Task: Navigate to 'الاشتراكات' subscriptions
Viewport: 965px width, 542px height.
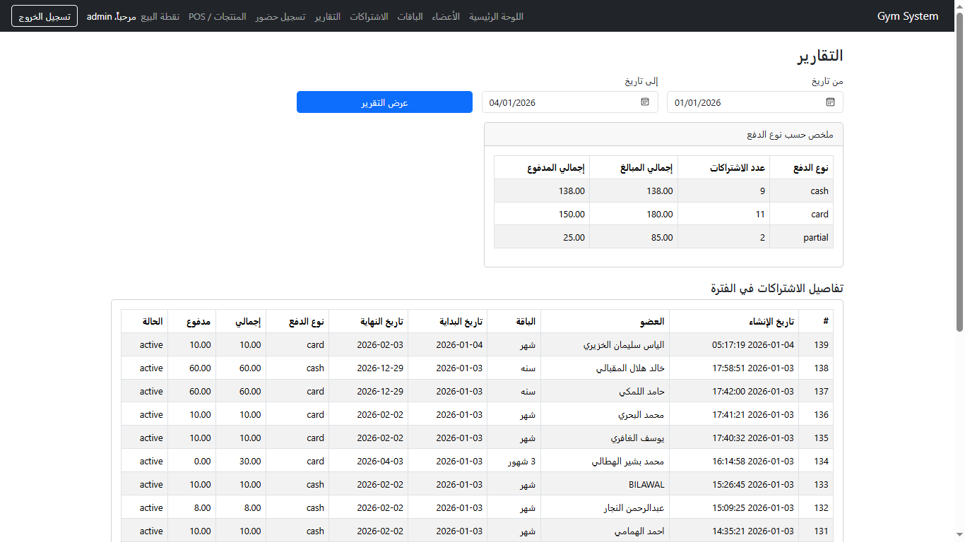Action: point(369,16)
